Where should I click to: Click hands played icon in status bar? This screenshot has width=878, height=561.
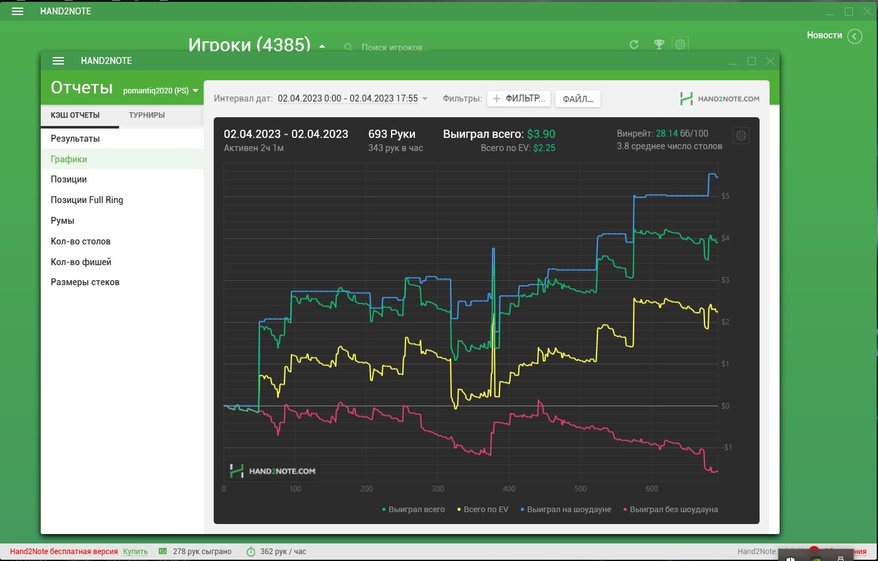[163, 551]
